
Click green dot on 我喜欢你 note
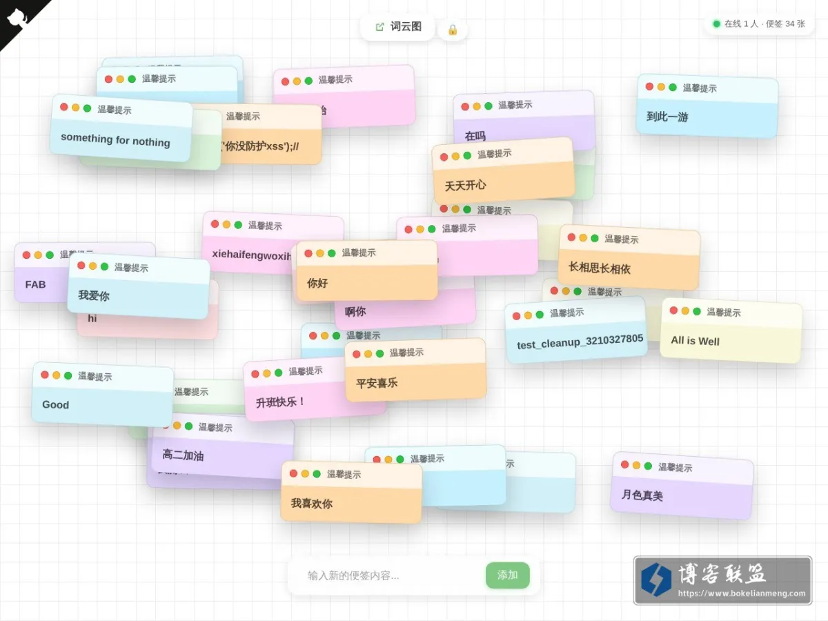pyautogui.click(x=317, y=473)
